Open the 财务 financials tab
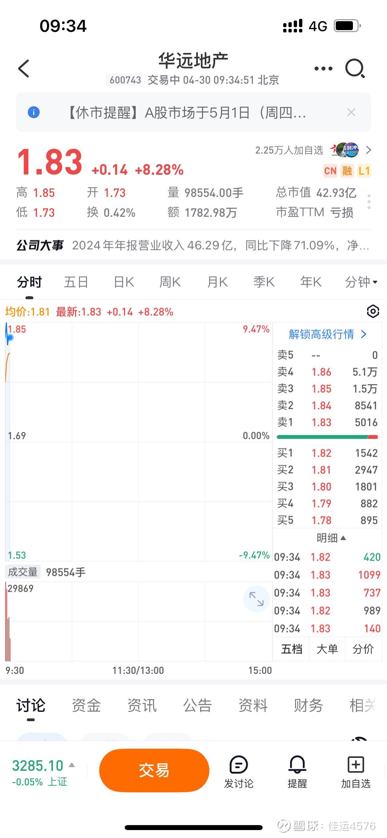The width and height of the screenshot is (387, 838). click(308, 705)
